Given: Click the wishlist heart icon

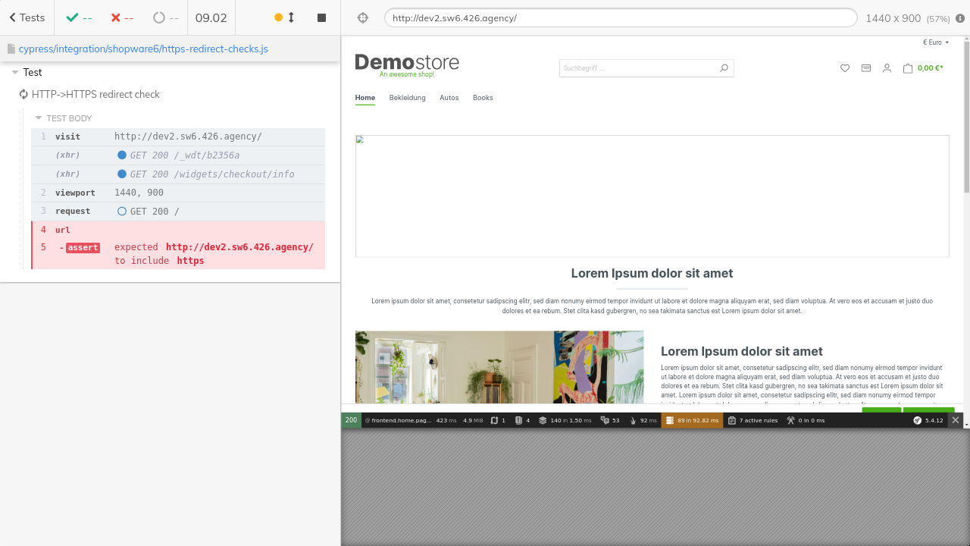Looking at the screenshot, I should 845,68.
